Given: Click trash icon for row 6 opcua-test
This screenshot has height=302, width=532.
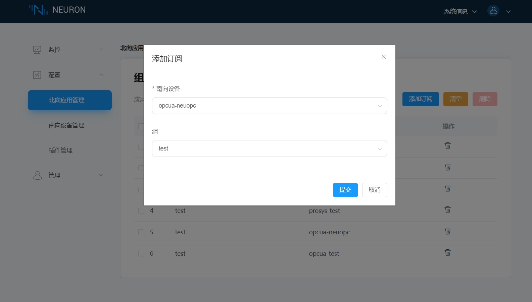Looking at the screenshot, I should 447,253.
